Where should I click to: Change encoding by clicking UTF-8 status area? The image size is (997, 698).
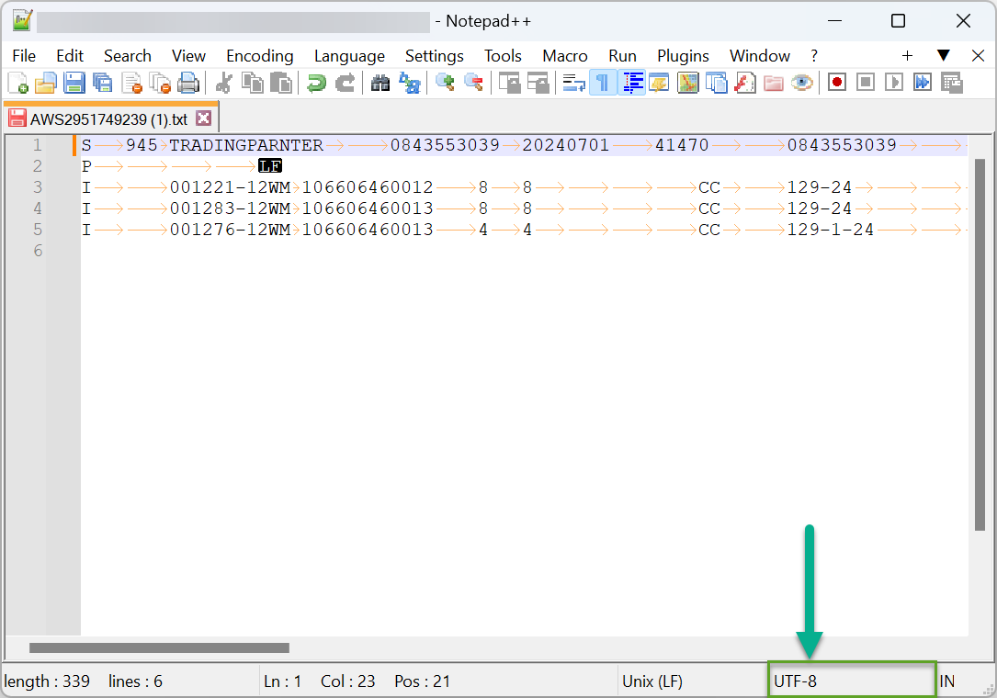(x=850, y=681)
